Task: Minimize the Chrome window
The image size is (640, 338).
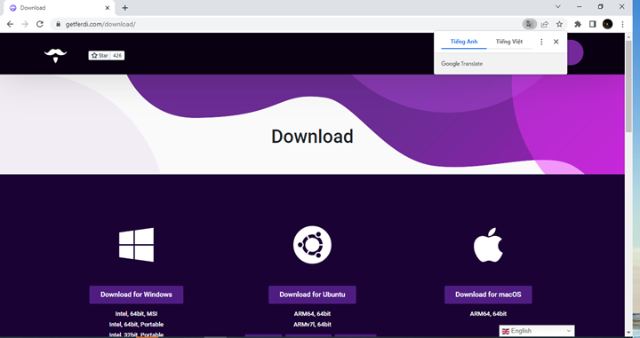Action: click(x=580, y=6)
